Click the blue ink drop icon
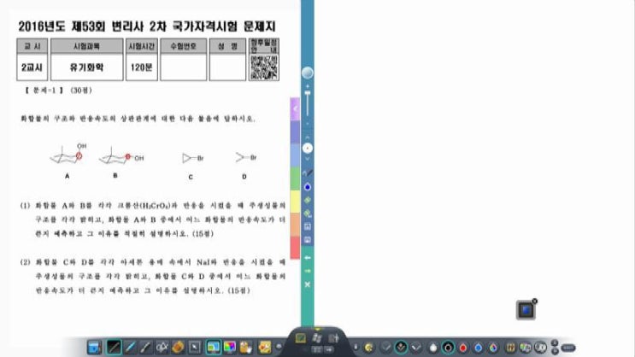 pos(308,186)
